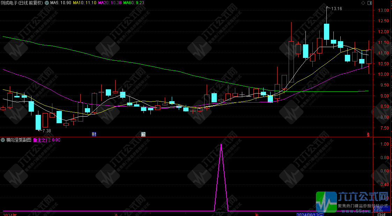This screenshot has width=392, height=216.
Task: Click the 六六公式网 logo
Action: click(353, 202)
